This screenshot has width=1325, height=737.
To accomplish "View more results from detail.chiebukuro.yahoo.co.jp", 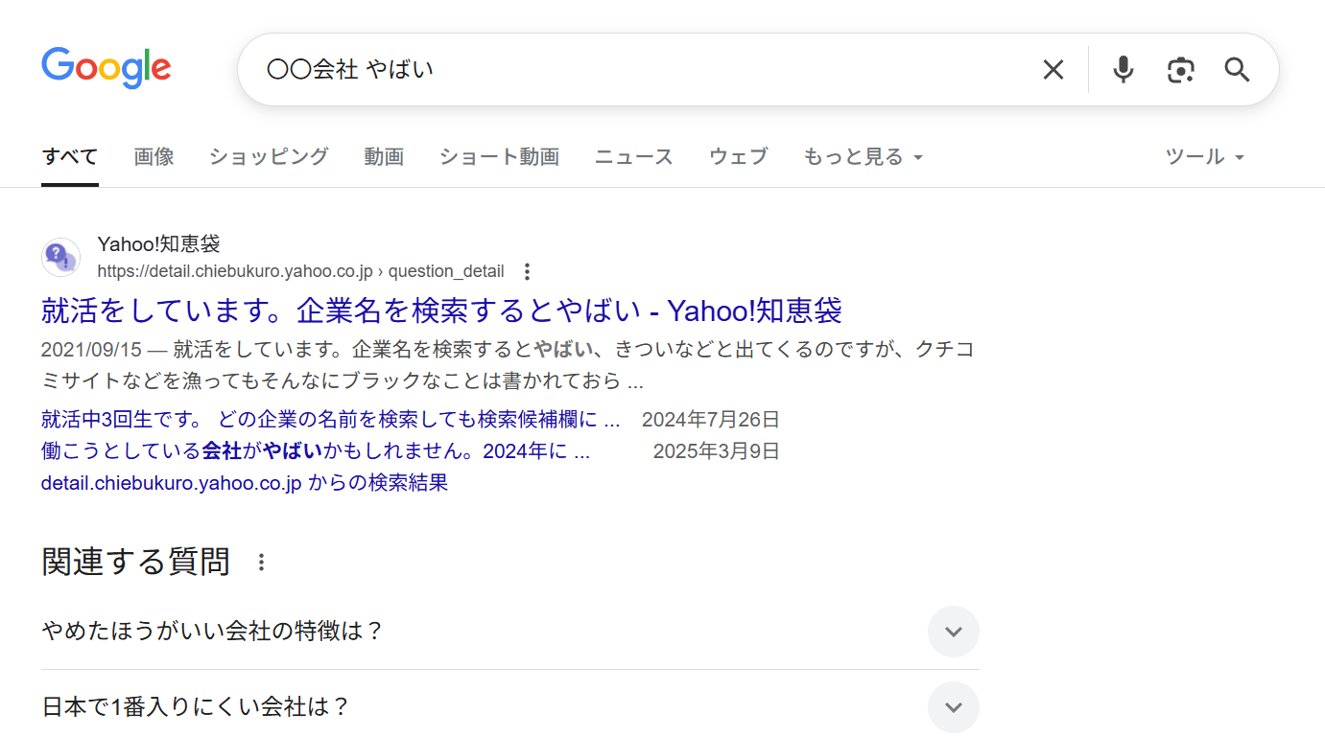I will 243,484.
